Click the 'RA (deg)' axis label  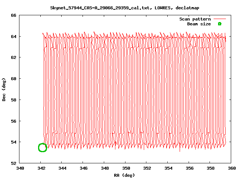tap(124, 175)
